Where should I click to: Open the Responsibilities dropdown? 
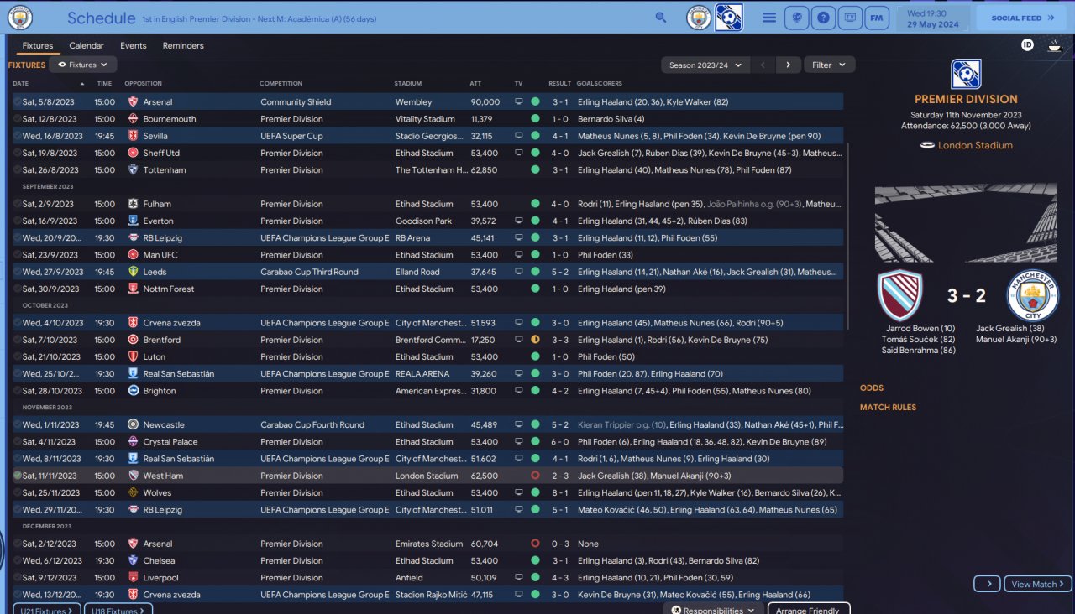click(714, 610)
